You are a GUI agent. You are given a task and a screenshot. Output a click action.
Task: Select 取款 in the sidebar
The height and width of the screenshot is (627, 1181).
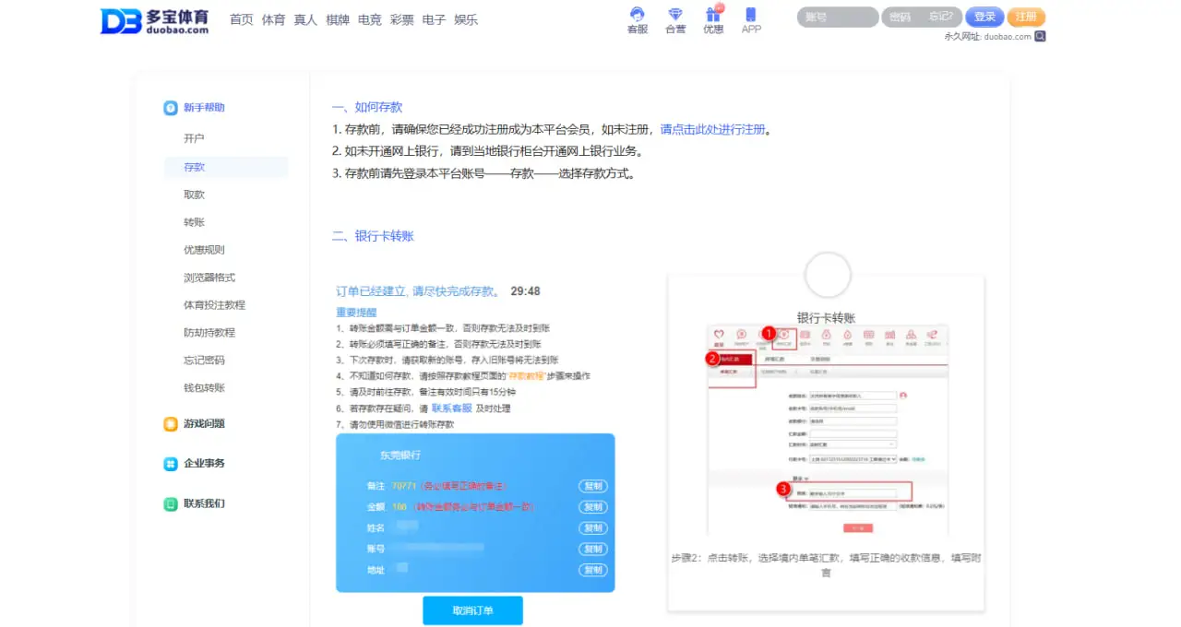pos(194,195)
